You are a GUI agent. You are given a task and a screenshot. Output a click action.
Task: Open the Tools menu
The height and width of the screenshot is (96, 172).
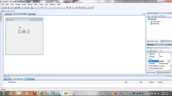click(x=41, y=5)
